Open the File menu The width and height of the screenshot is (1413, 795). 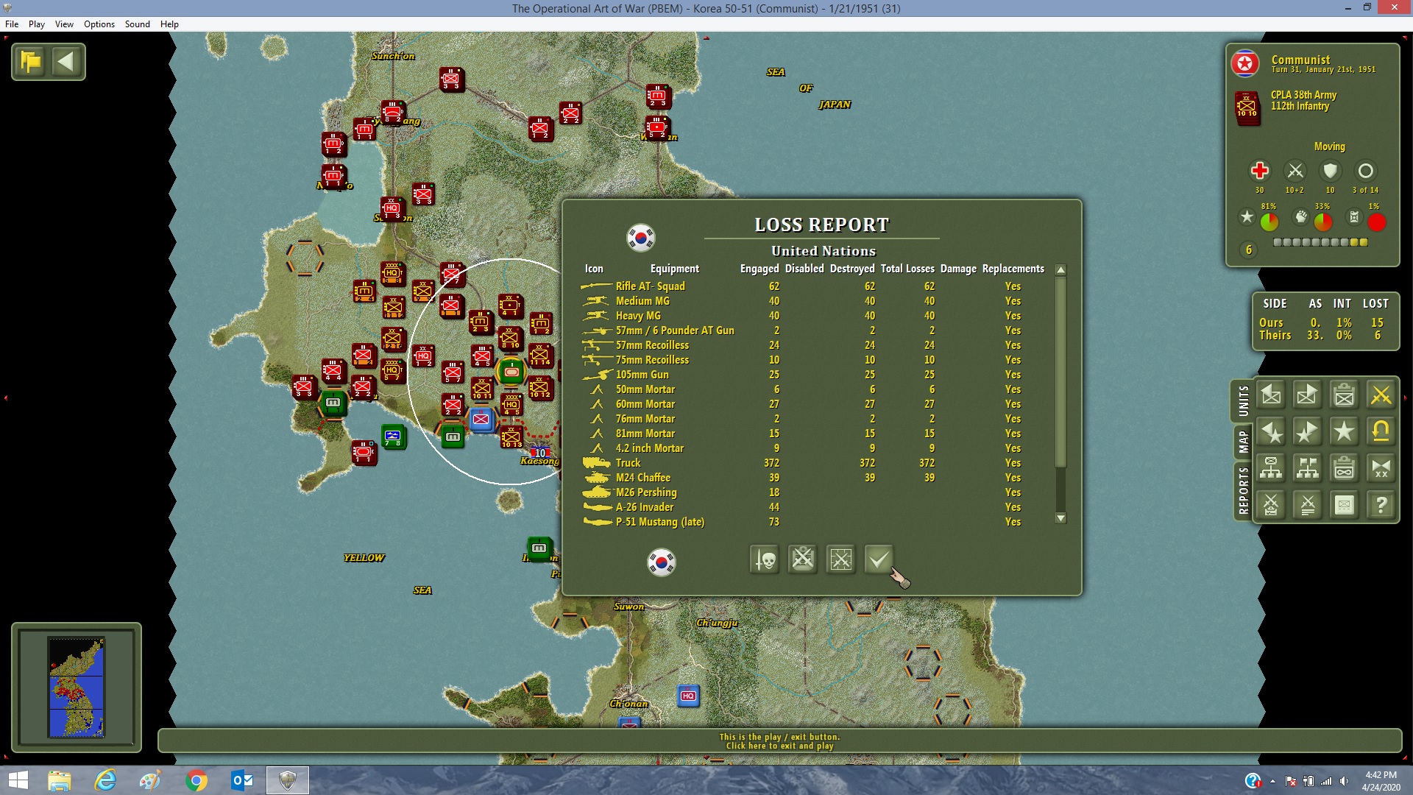(12, 24)
